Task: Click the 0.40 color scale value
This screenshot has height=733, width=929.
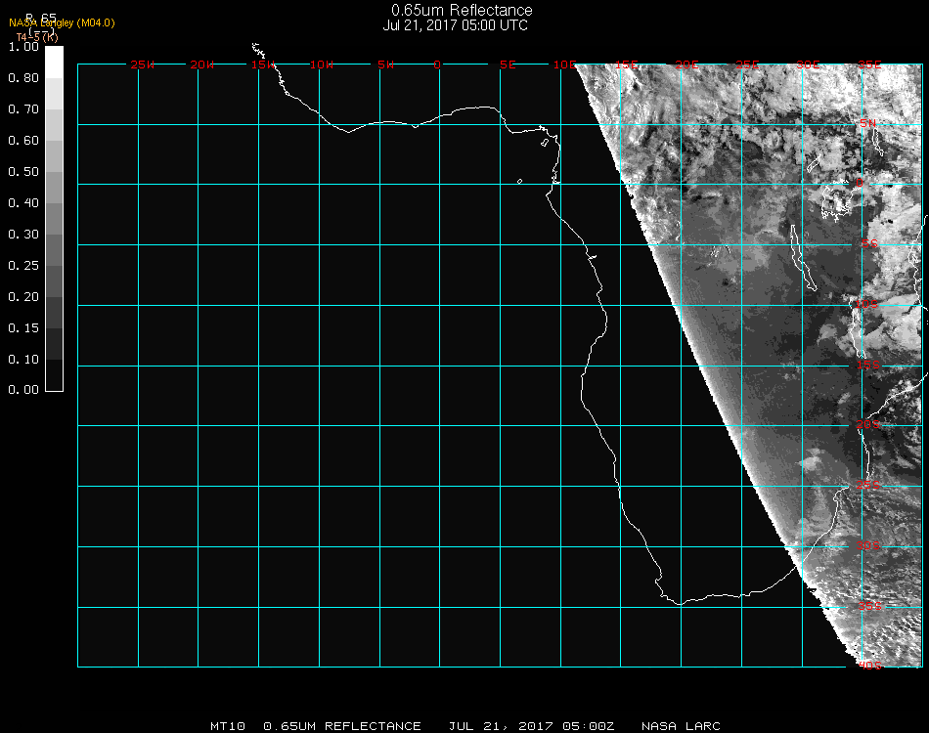Action: point(23,203)
